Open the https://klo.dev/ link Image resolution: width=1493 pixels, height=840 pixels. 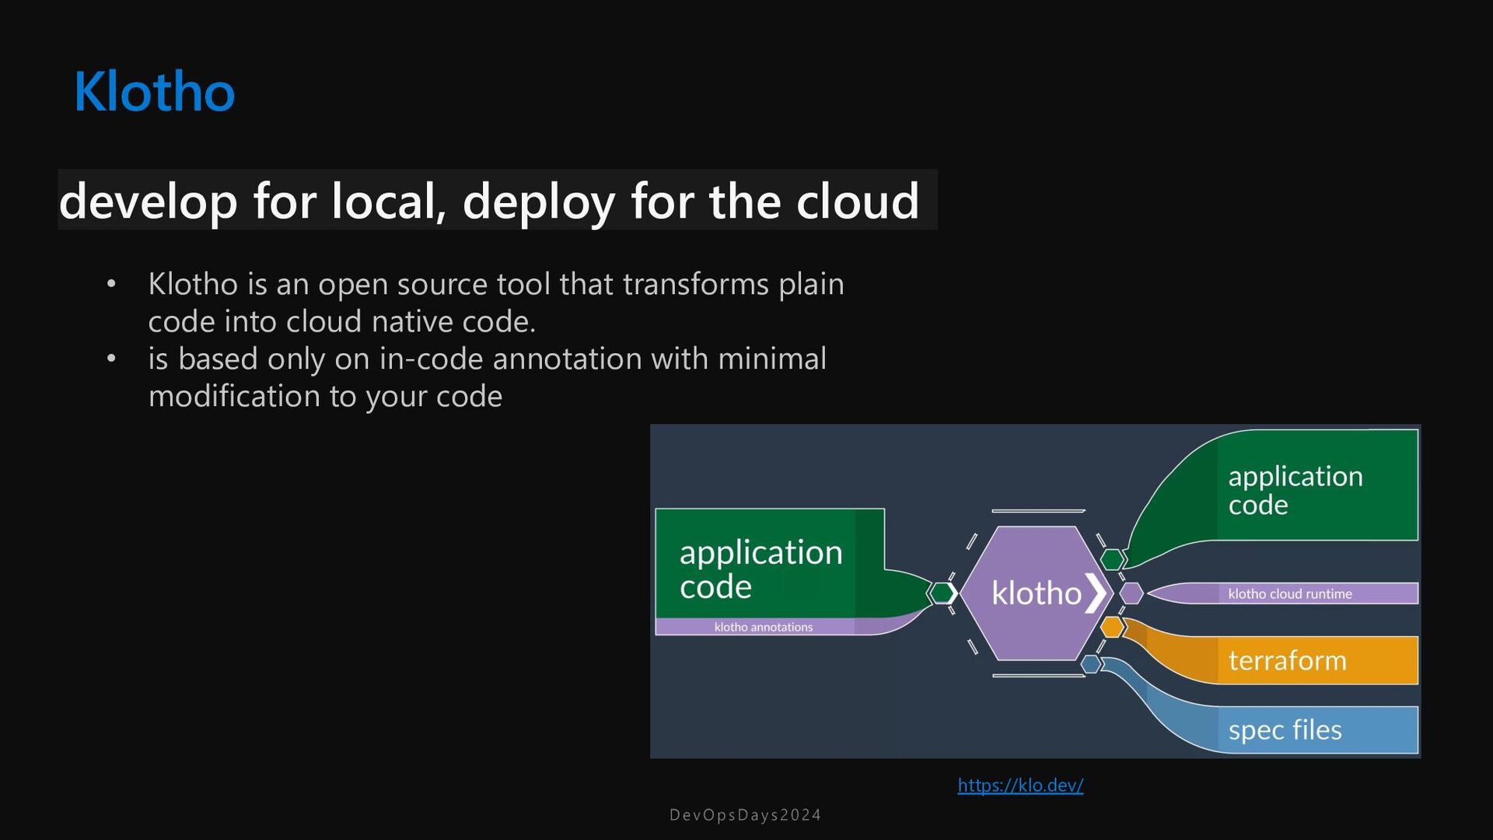tap(1020, 786)
